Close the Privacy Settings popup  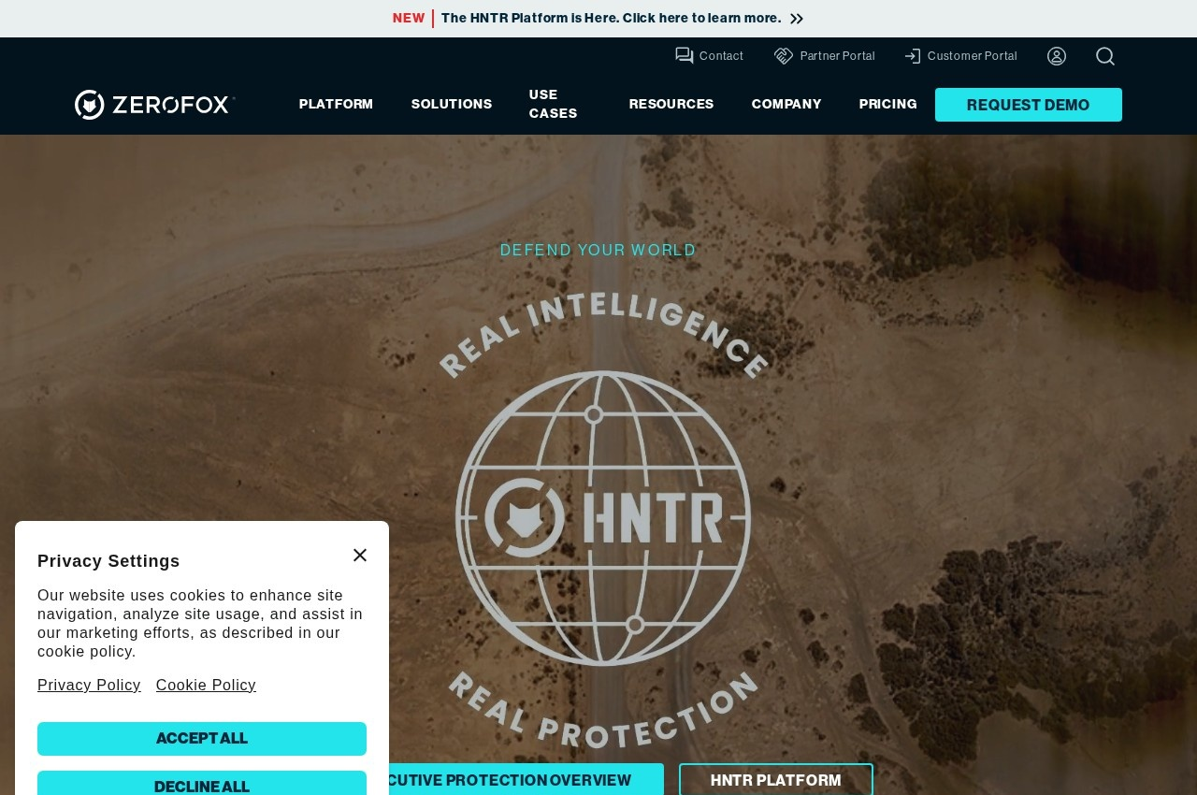pyautogui.click(x=360, y=555)
